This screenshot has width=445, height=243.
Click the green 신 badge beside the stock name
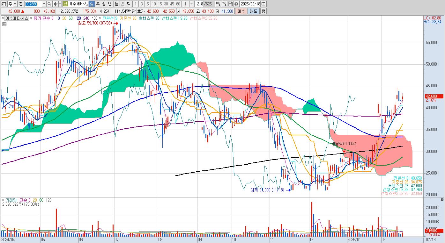tap(65, 4)
